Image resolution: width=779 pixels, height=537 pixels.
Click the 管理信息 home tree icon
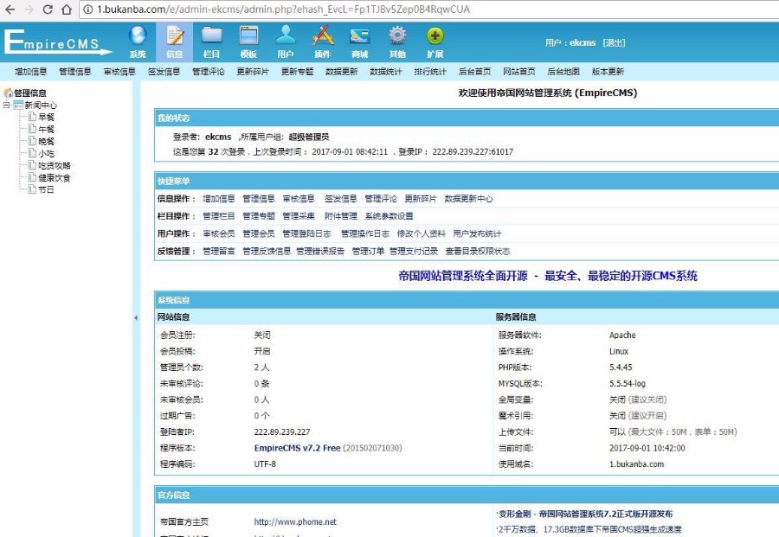tap(8, 93)
